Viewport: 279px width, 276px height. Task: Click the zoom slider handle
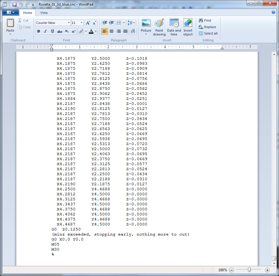point(249,270)
